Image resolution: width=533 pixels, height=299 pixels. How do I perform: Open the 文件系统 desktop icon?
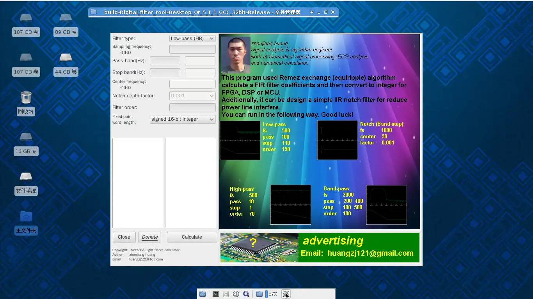26,183
